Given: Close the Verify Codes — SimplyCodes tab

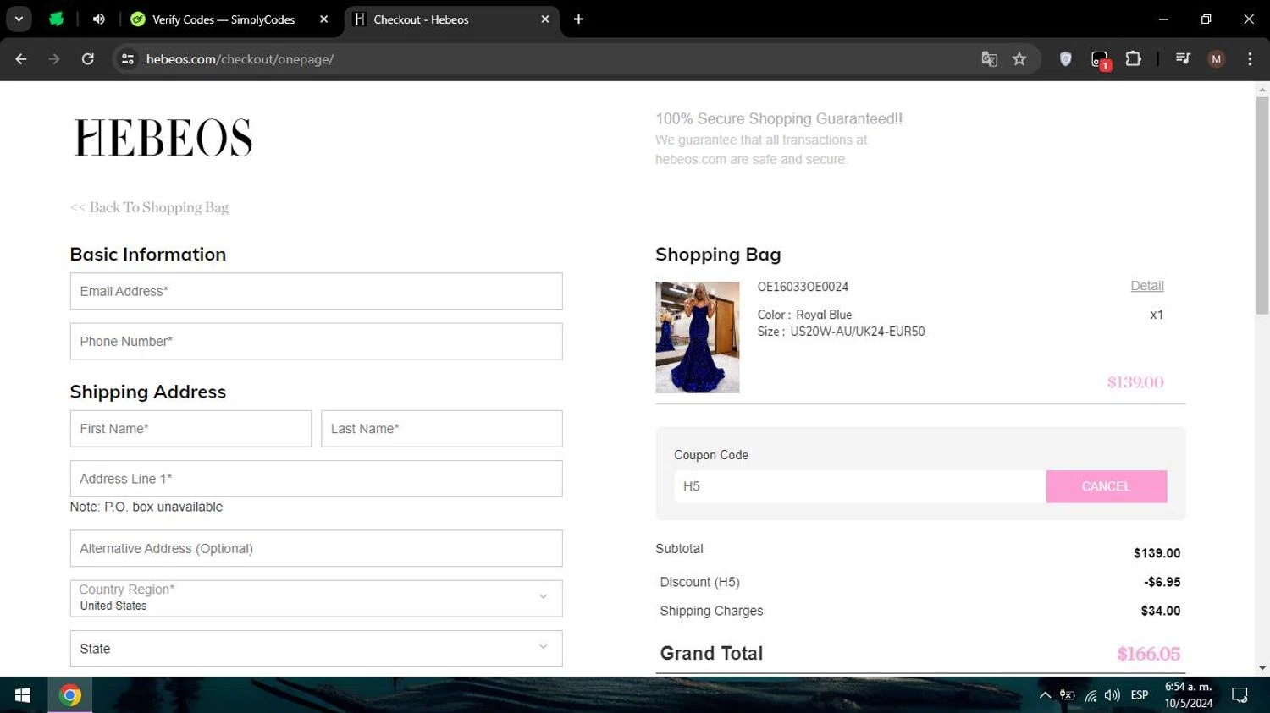Looking at the screenshot, I should (323, 19).
